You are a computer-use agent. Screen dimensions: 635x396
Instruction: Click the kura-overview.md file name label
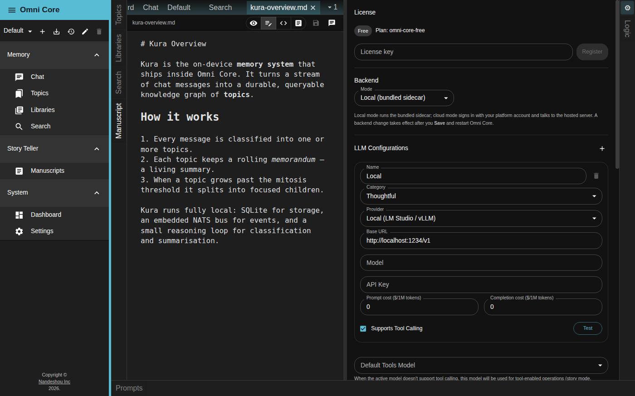(x=154, y=23)
